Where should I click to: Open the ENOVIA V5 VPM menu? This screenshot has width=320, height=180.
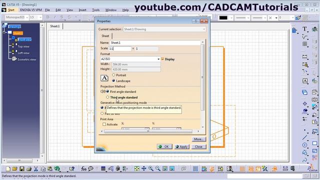point(31,10)
